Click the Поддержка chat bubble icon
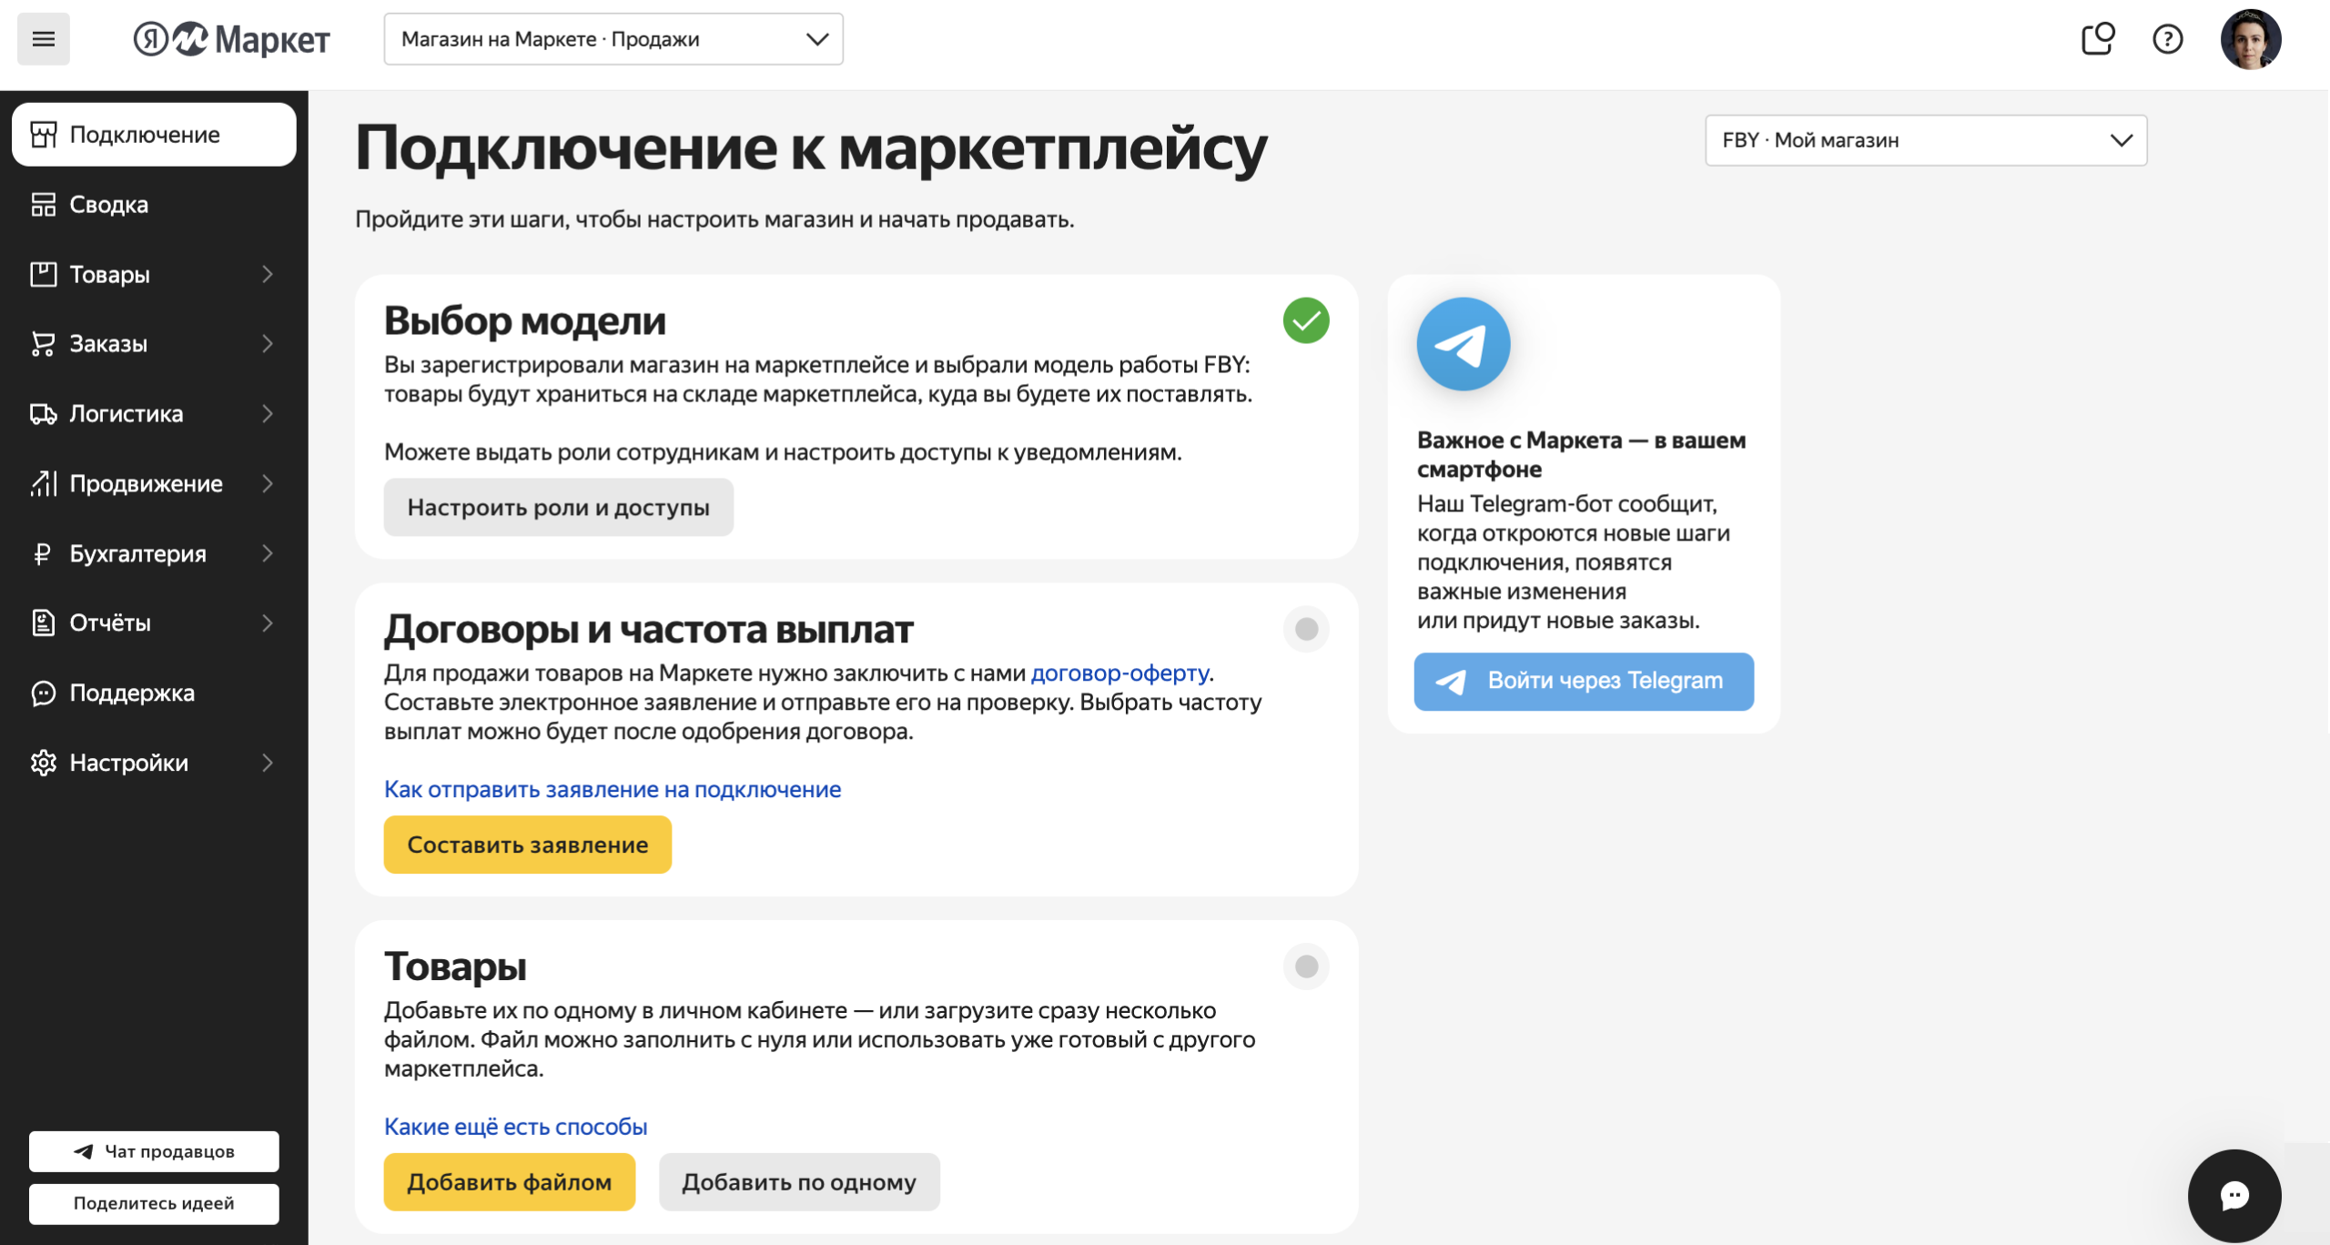Screen dimensions: 2330x1245 click(43, 693)
